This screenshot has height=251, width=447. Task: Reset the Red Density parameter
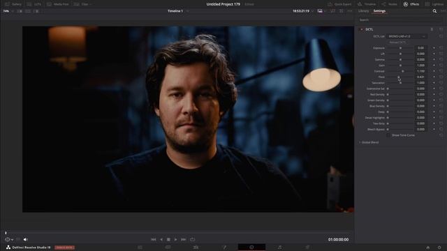pyautogui.click(x=441, y=95)
